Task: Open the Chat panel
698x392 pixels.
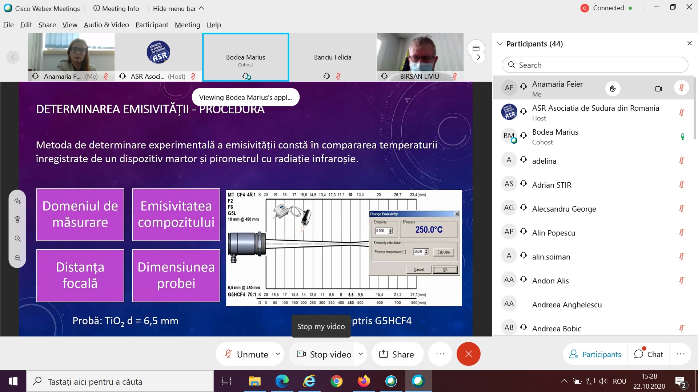Action: click(x=649, y=354)
